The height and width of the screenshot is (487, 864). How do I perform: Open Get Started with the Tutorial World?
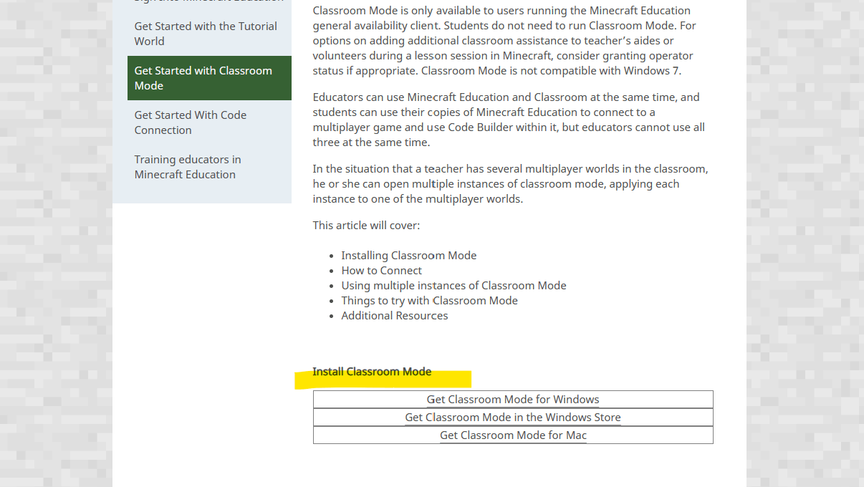click(206, 34)
